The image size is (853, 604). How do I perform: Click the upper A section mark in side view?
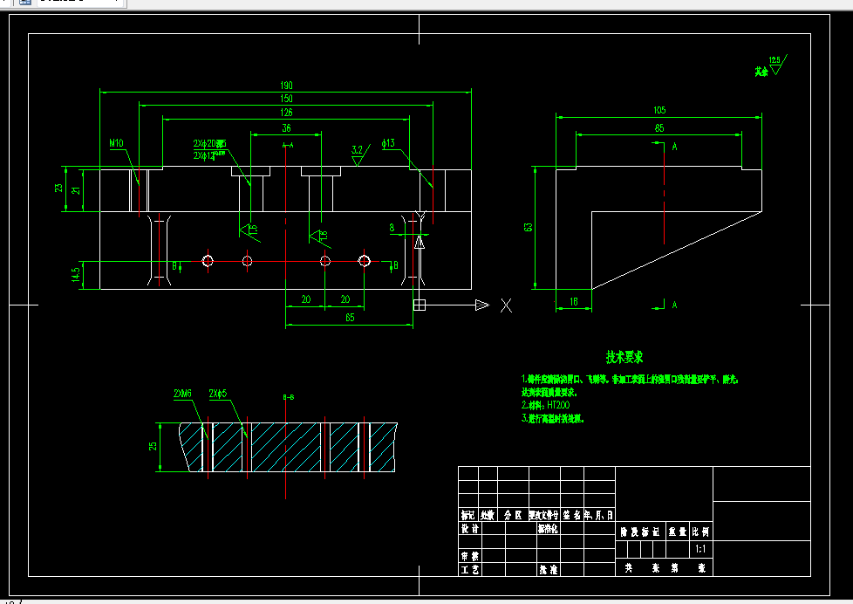point(674,147)
